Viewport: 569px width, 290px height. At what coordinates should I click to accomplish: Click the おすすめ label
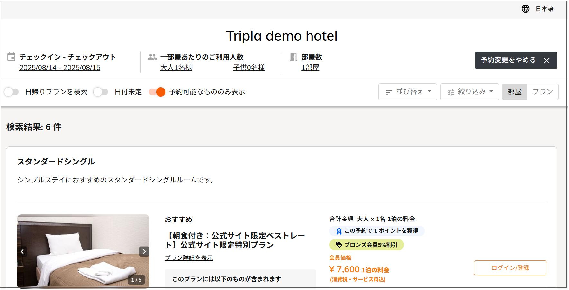[x=178, y=220]
